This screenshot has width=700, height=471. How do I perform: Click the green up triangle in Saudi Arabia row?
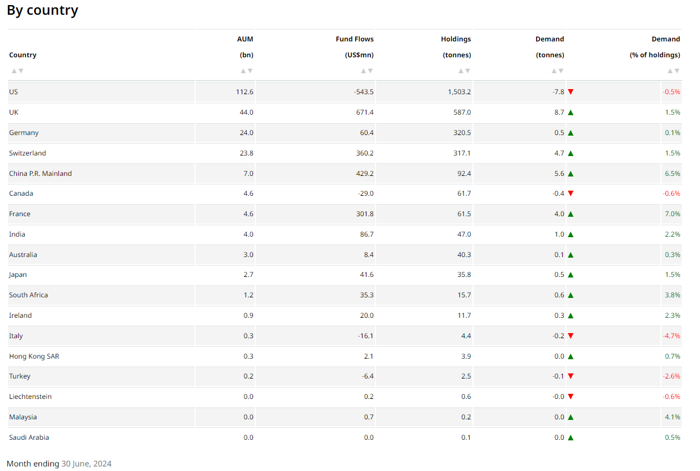(571, 438)
